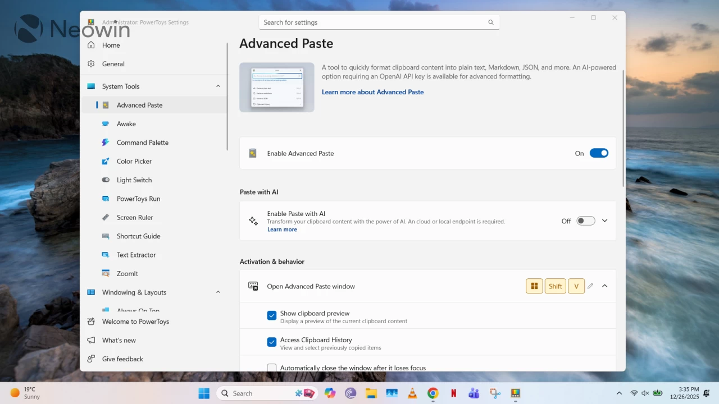
Task: Click the Shortcut Guide icon
Action: 106,236
